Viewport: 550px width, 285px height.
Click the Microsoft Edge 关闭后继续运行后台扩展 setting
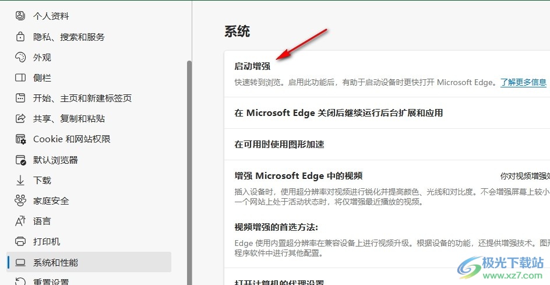pos(339,113)
